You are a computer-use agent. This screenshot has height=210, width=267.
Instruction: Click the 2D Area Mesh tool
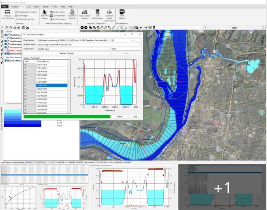[x=57, y=16]
